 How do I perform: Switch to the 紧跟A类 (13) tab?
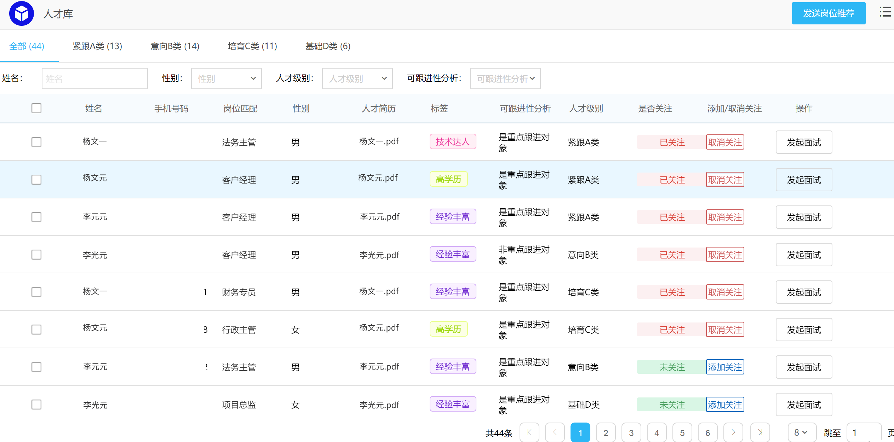(x=97, y=46)
